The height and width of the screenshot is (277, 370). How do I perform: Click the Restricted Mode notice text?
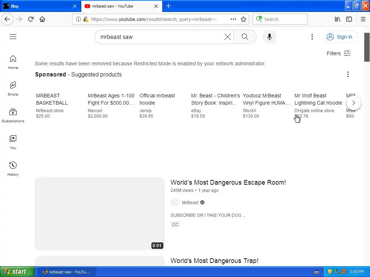pyautogui.click(x=150, y=63)
